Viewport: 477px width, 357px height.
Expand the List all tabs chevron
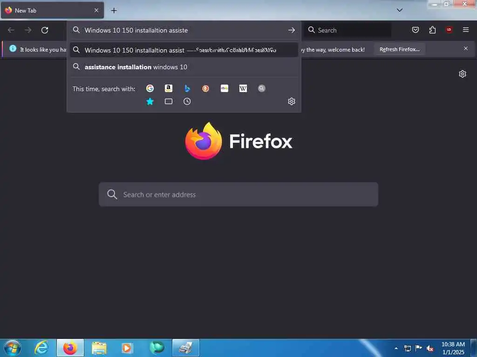pos(400,10)
